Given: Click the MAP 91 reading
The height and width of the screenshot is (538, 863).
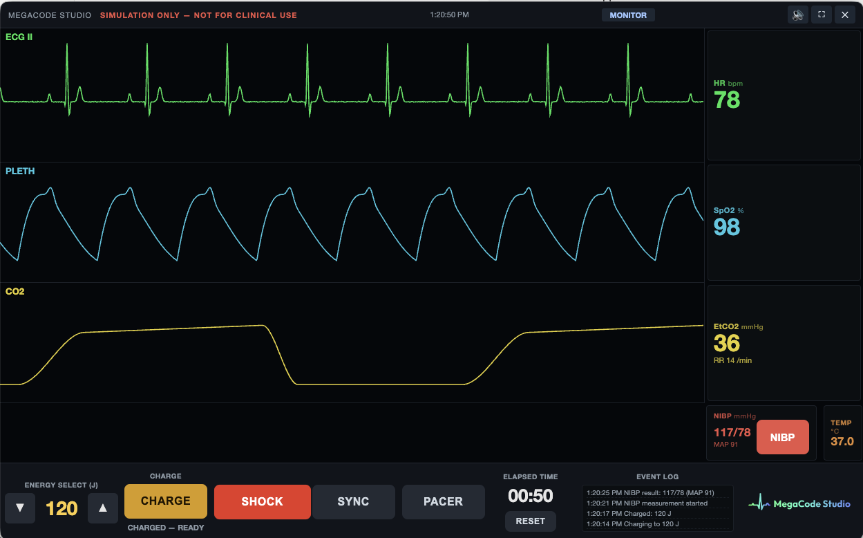Looking at the screenshot, I should [x=726, y=444].
